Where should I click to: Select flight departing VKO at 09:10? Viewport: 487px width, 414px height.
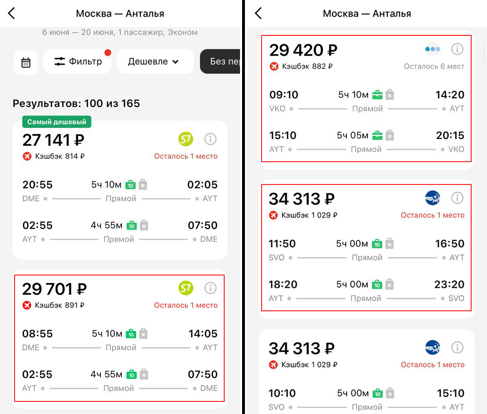coord(366,98)
